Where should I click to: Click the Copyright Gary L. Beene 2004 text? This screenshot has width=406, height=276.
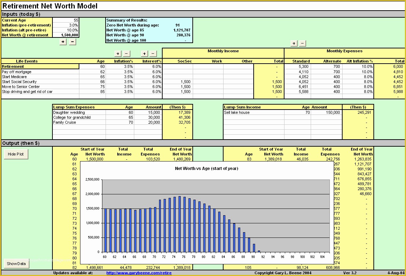[x=283, y=273]
